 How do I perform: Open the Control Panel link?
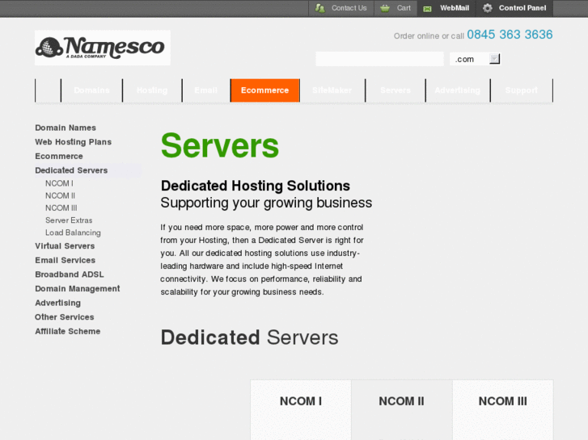tap(522, 8)
